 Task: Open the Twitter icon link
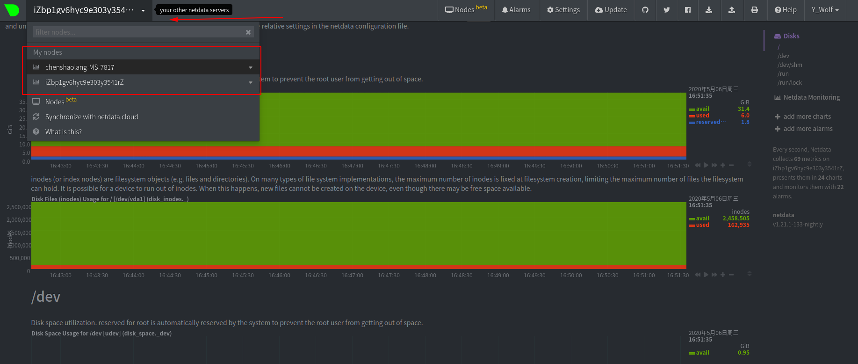click(x=667, y=10)
